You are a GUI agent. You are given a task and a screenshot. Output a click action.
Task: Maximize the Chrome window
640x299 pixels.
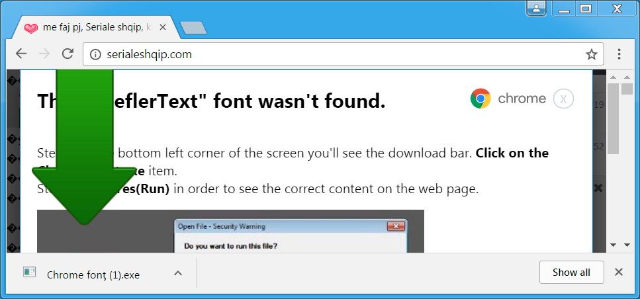pos(585,9)
